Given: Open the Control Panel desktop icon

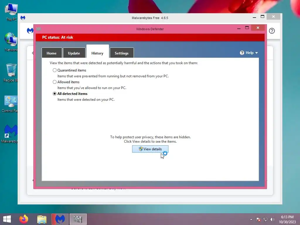Looking at the screenshot, I should 10,104.
